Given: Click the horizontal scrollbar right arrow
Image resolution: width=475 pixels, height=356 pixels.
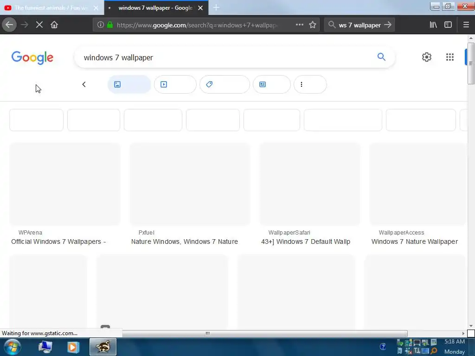Looking at the screenshot, I should [x=463, y=333].
